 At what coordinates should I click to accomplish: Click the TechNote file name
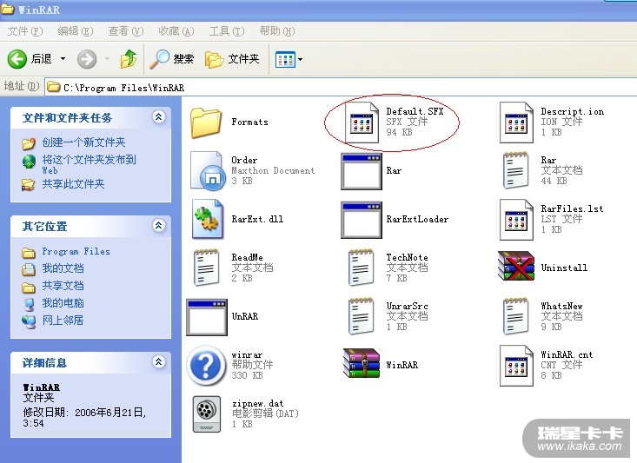click(x=407, y=257)
